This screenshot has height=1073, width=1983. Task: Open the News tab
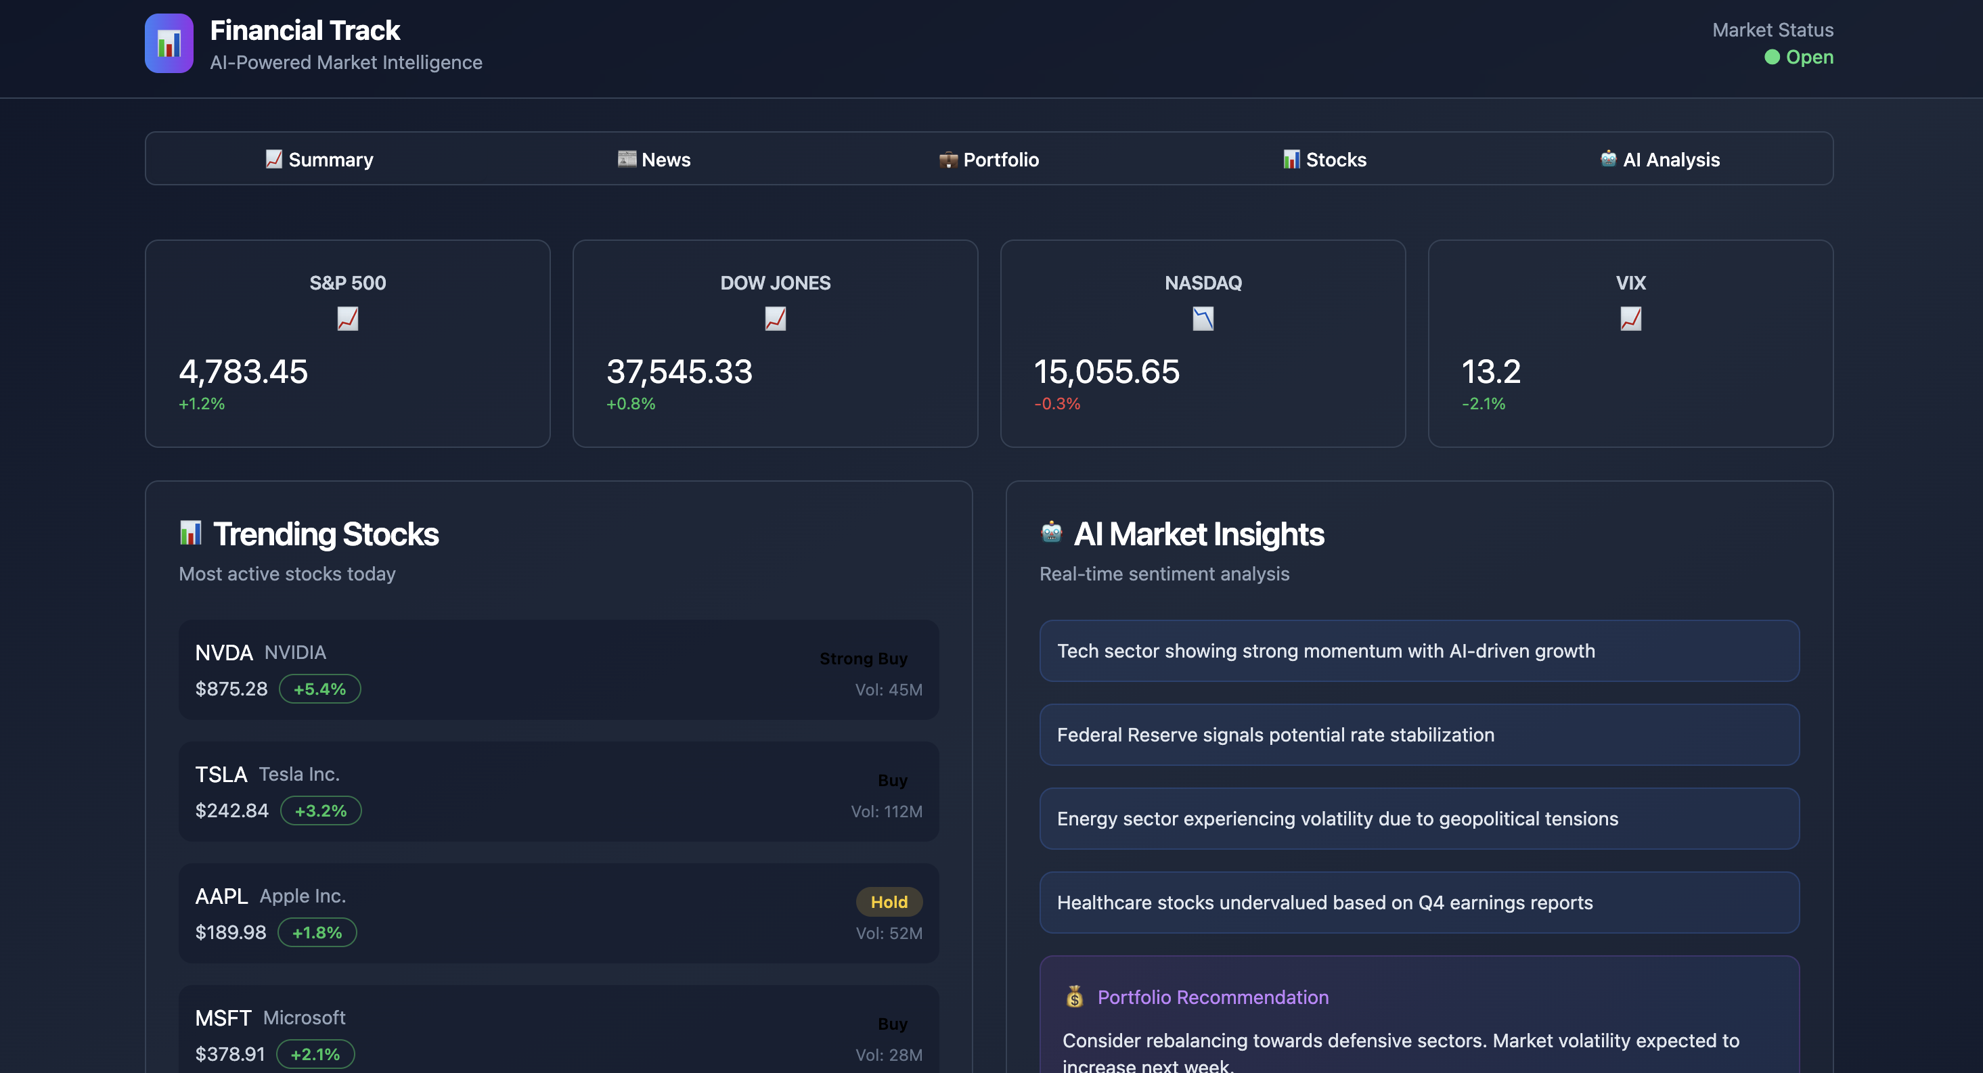click(654, 160)
